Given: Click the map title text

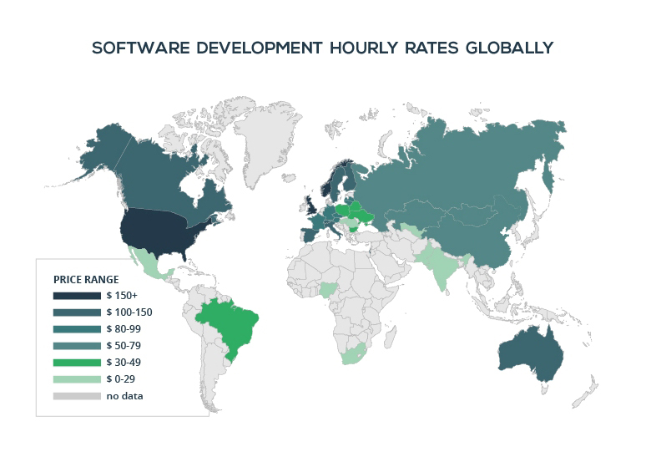Looking at the screenshot, I should click(x=322, y=48).
